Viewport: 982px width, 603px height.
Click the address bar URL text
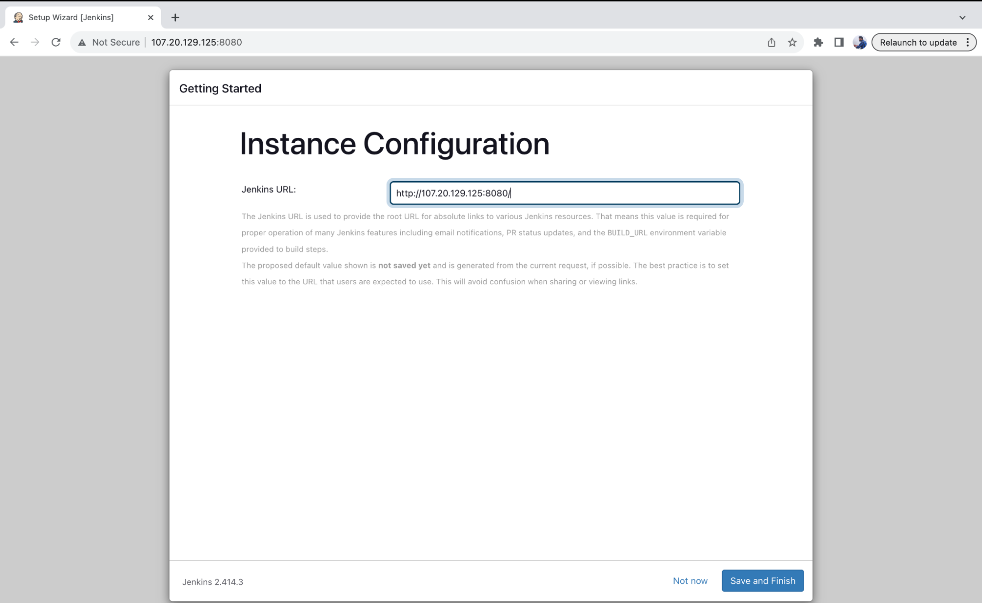point(196,42)
